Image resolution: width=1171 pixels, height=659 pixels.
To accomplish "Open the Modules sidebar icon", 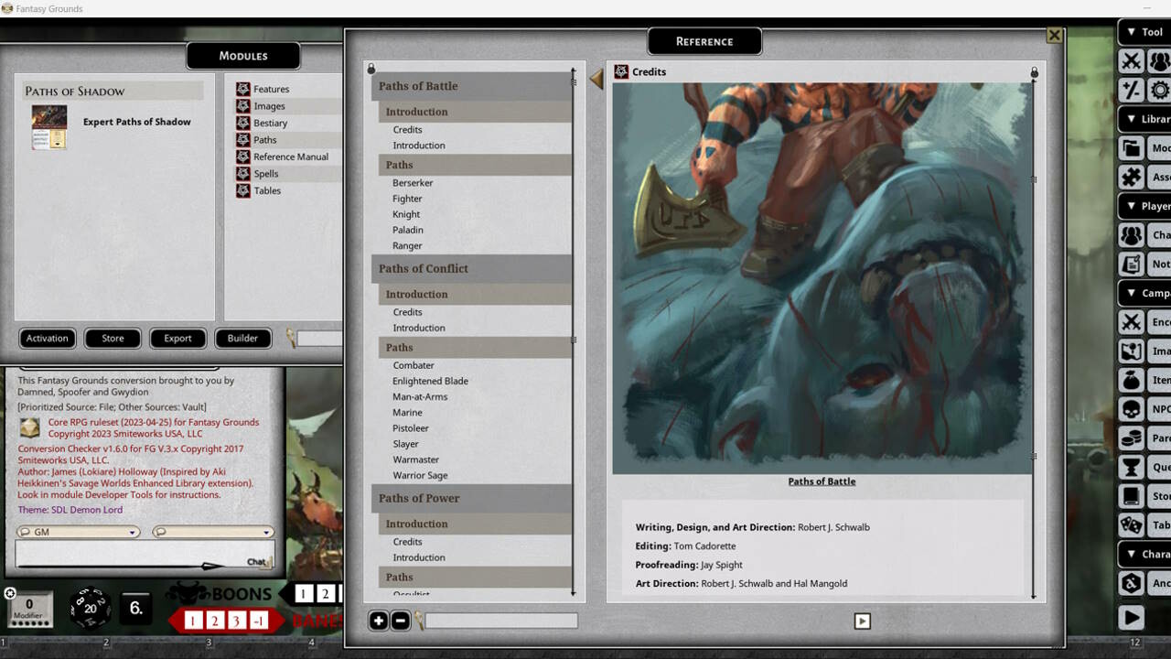I will 1132,147.
